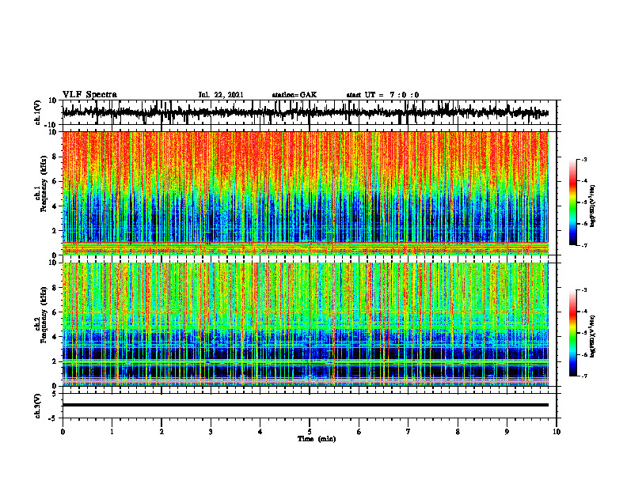This screenshot has height=484, width=627.
Task: Click the "-6" label on ch.2 color scale
Action: [584, 354]
